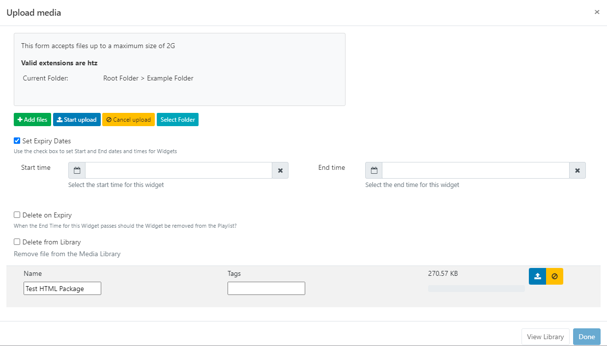The image size is (607, 346).
Task: Open View Library button
Action: (x=545, y=337)
